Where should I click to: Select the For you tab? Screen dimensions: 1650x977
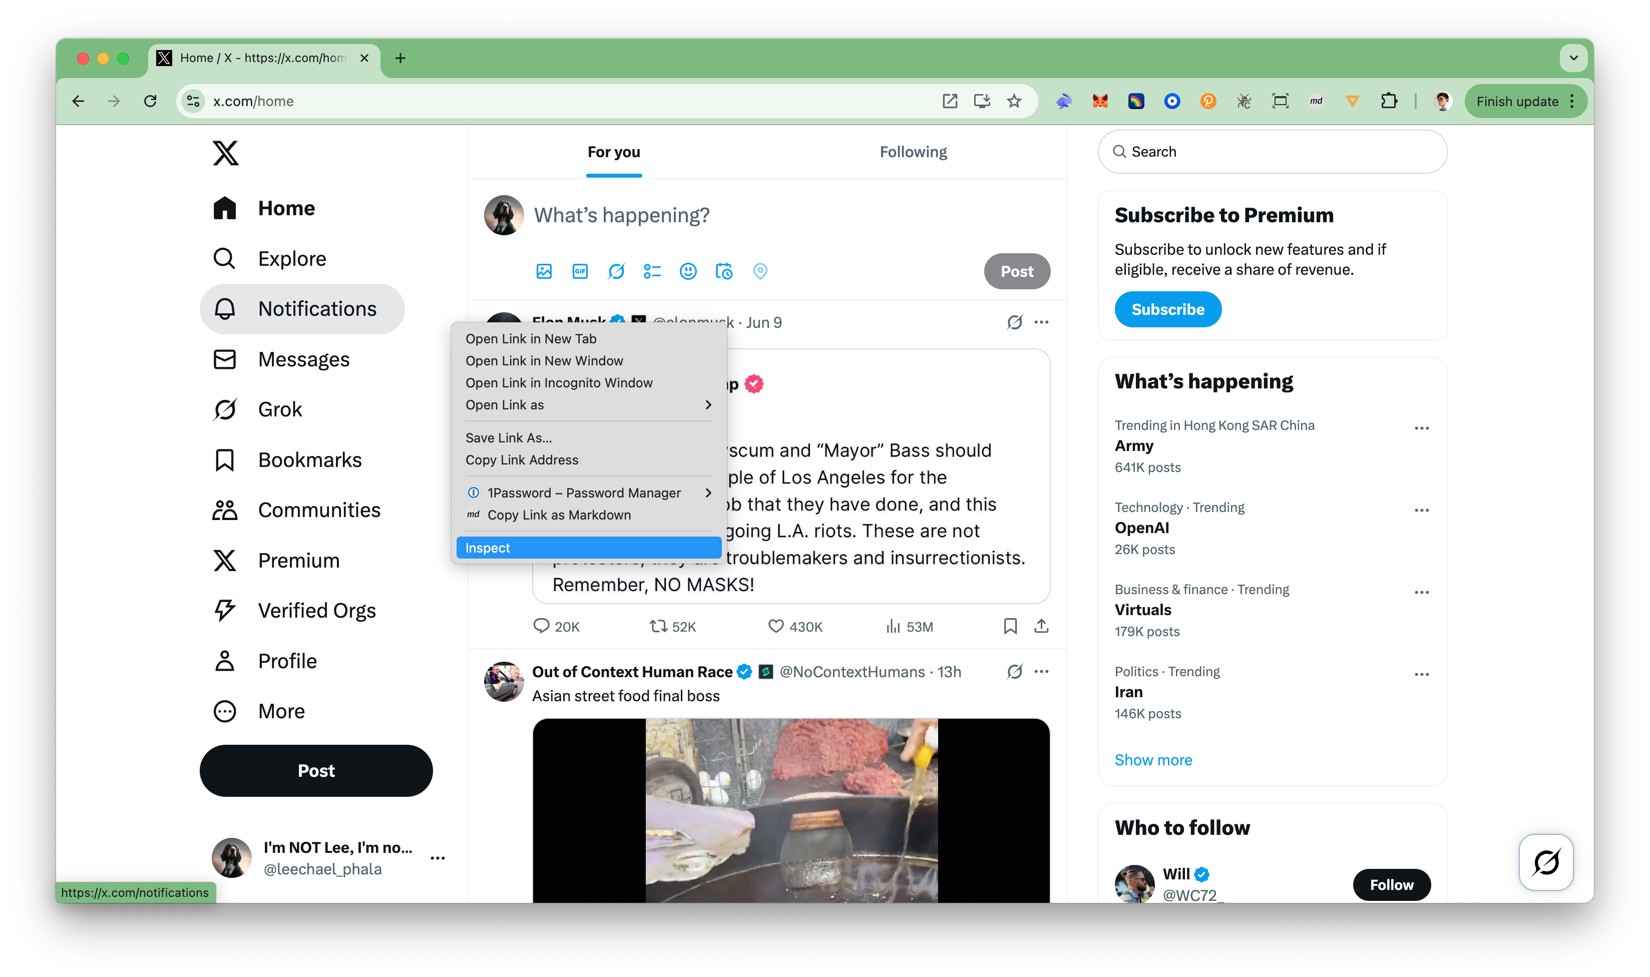coord(614,152)
